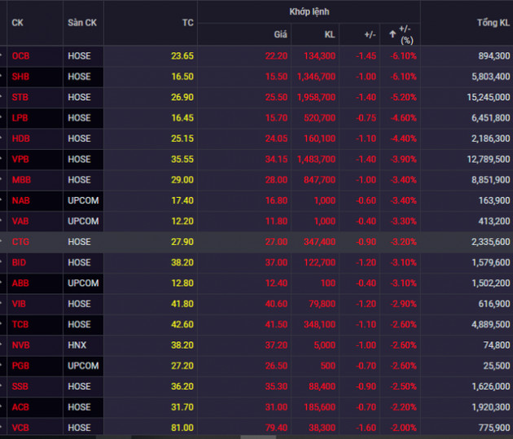The image size is (513, 439).
Task: Sort table by CK column header
Action: (17, 23)
